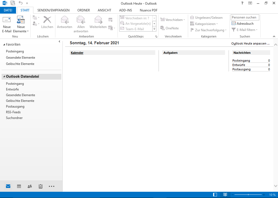
Task: Switch to SENDEN/EMPFANGEN tab
Action: coord(53,10)
